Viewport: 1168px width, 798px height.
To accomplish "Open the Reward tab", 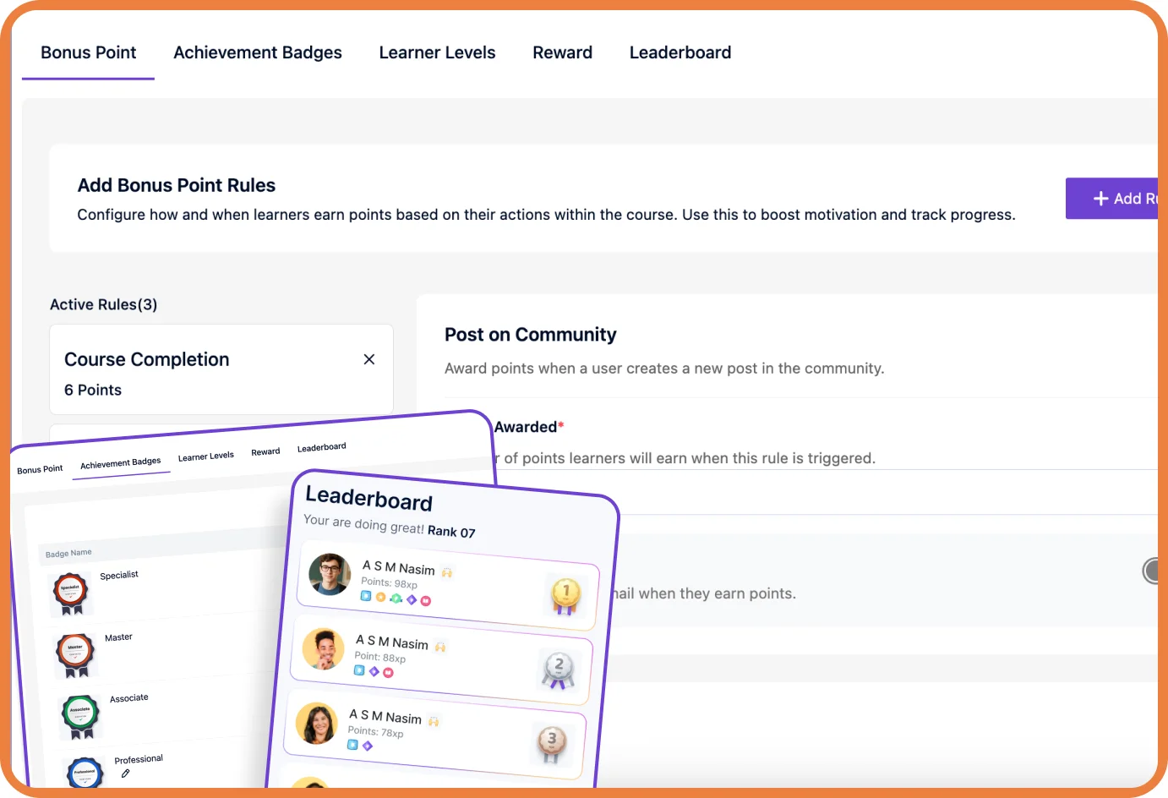I will click(x=562, y=52).
